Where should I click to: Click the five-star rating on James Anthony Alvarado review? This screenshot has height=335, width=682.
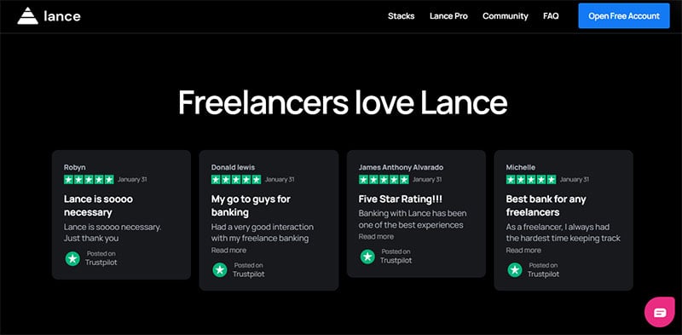click(384, 179)
